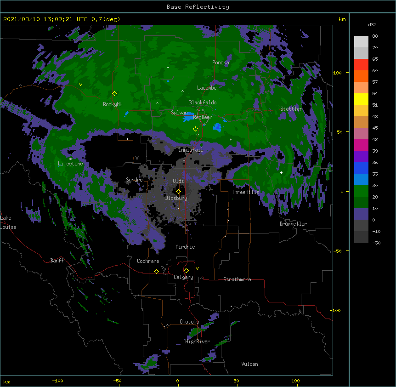The width and height of the screenshot is (396, 387).
Task: Click the Lake Louise label
Action: click(8, 222)
